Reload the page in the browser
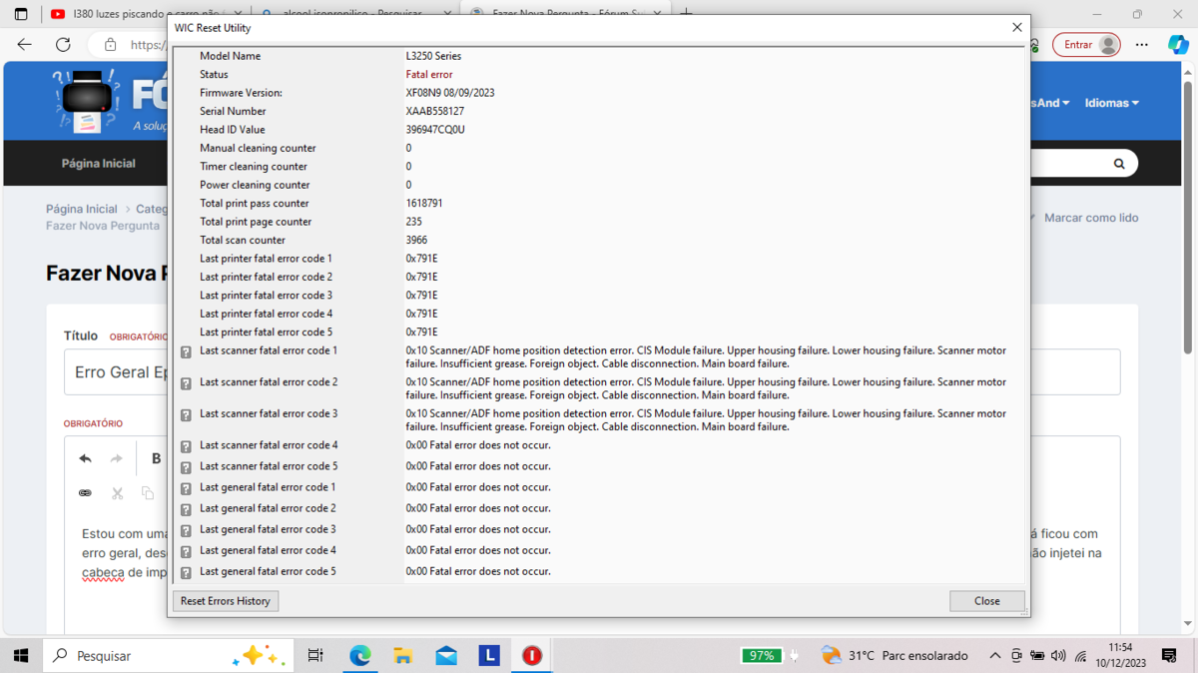Viewport: 1198px width, 673px height. (63, 45)
